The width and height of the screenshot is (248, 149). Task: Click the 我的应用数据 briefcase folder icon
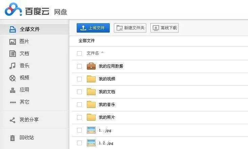(91, 66)
